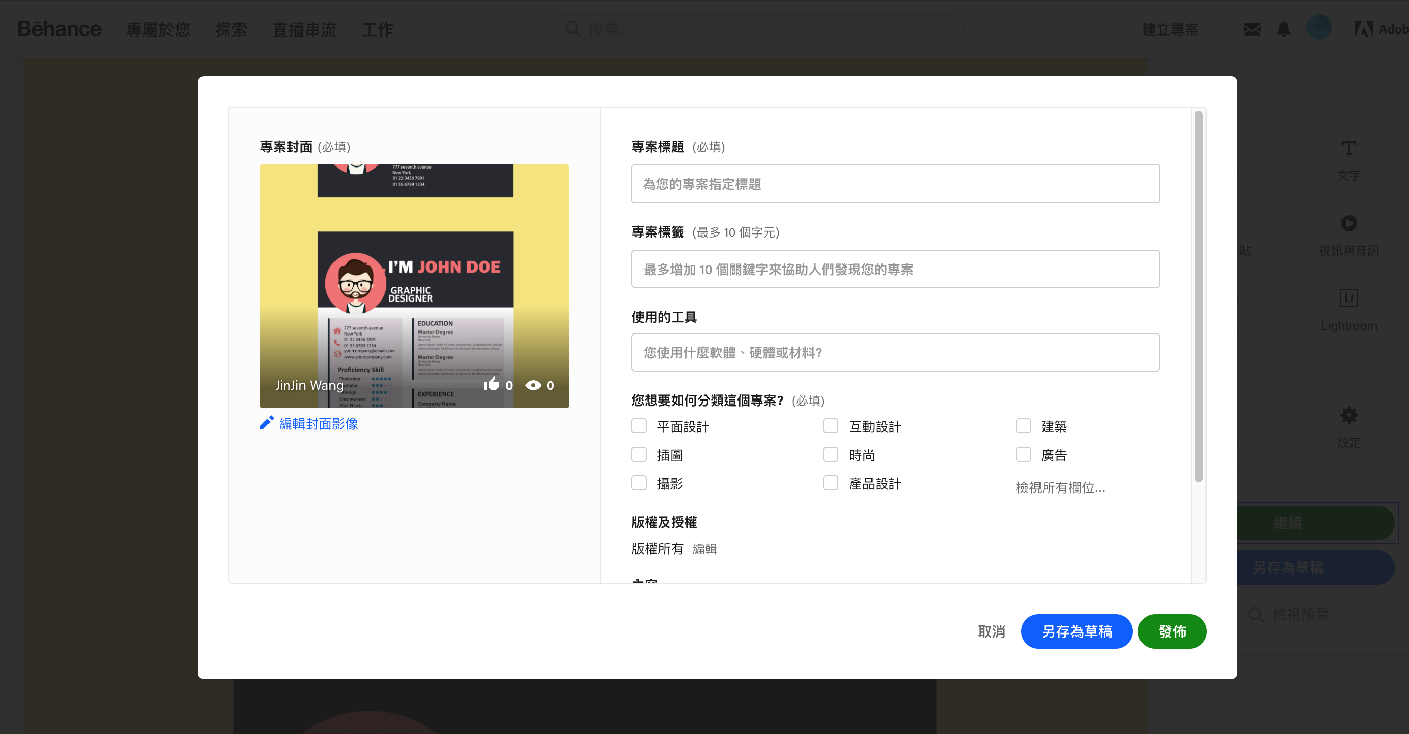Viewport: 1409px width, 734px height.
Task: Expand 檢視所有欄位 to see all categories
Action: click(x=1060, y=487)
